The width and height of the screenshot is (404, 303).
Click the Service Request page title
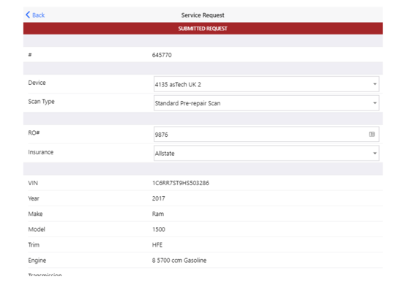[x=203, y=15]
